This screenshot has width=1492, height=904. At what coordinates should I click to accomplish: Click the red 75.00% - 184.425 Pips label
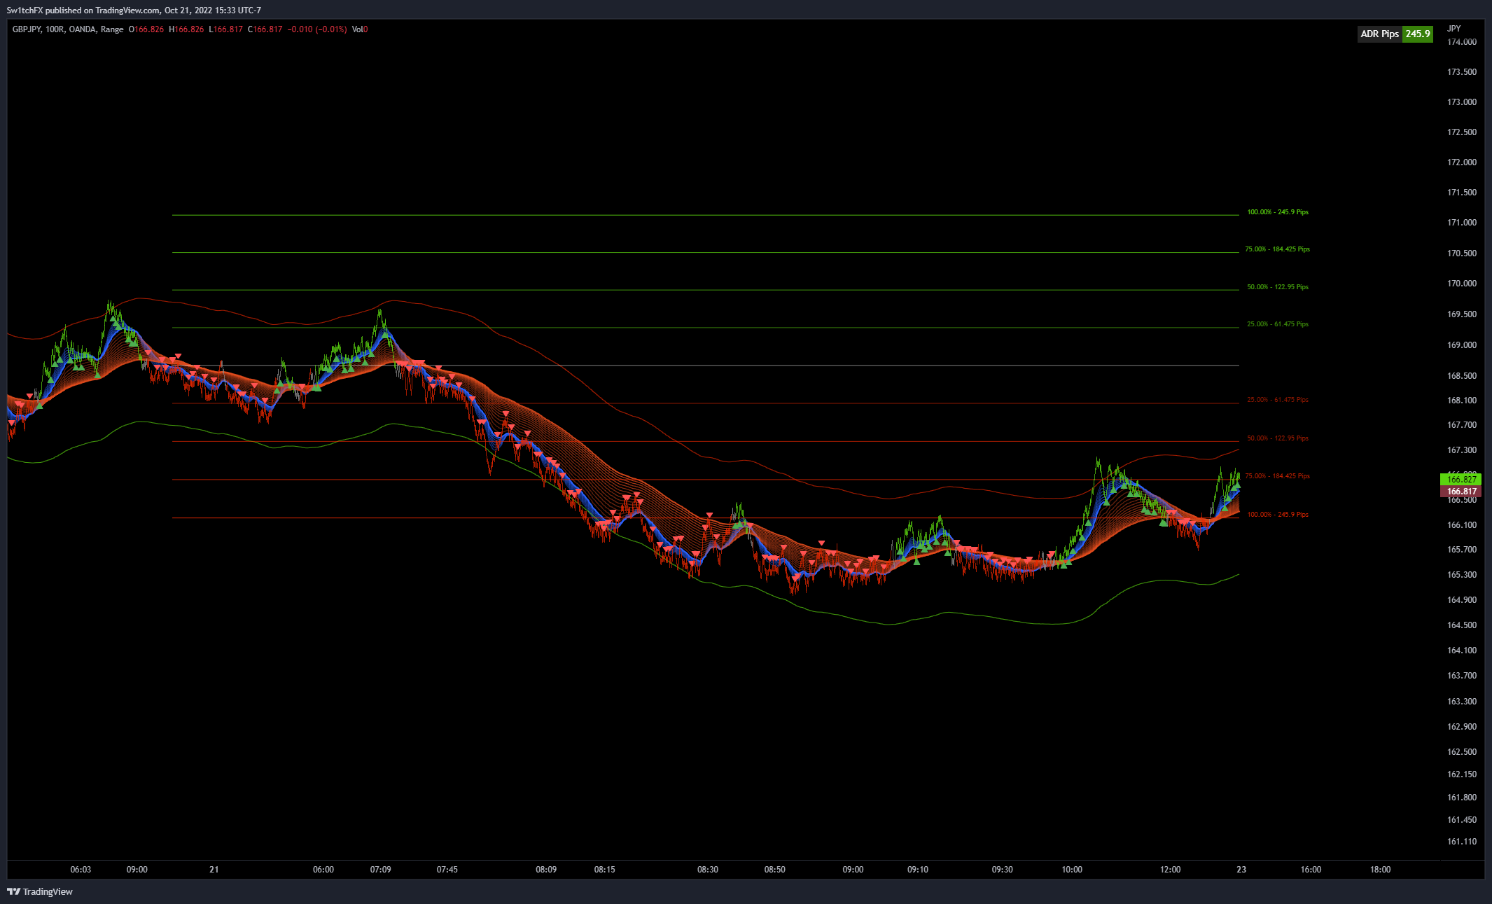(x=1277, y=476)
